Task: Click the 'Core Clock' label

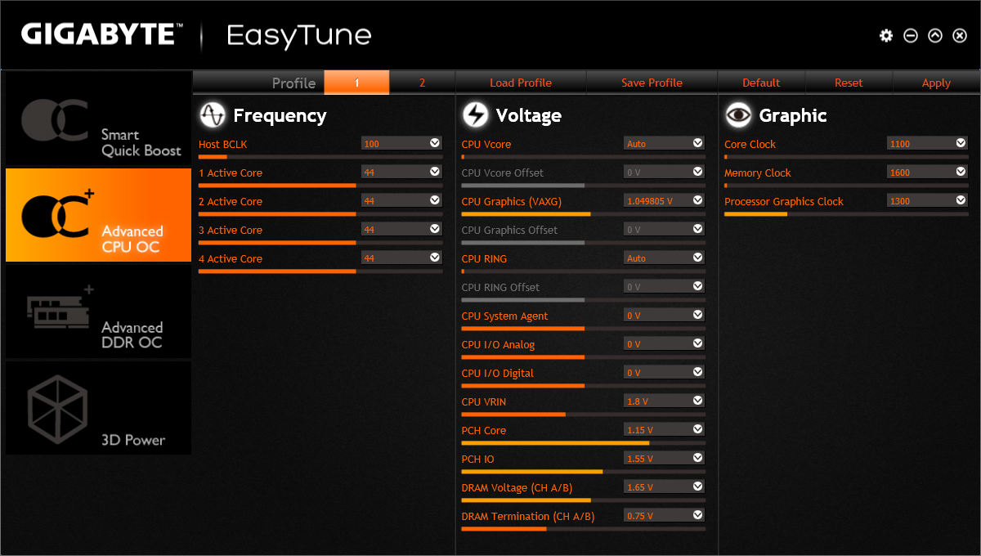Action: click(x=750, y=144)
